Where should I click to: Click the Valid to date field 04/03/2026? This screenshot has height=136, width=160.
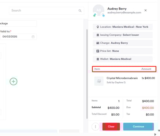click(18, 36)
